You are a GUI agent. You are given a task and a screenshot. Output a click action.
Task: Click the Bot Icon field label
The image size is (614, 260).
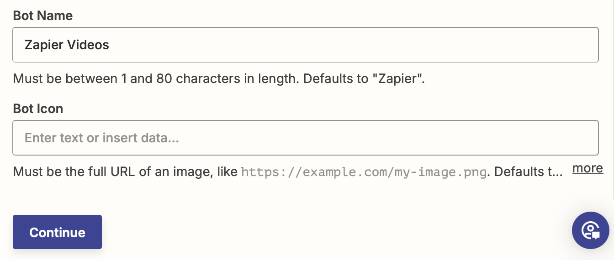[38, 109]
